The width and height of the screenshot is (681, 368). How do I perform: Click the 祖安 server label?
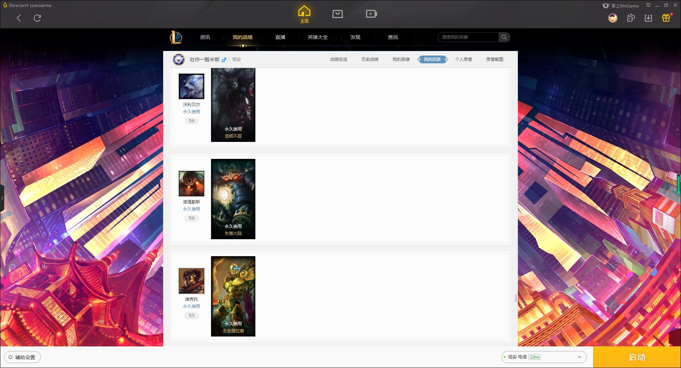237,59
